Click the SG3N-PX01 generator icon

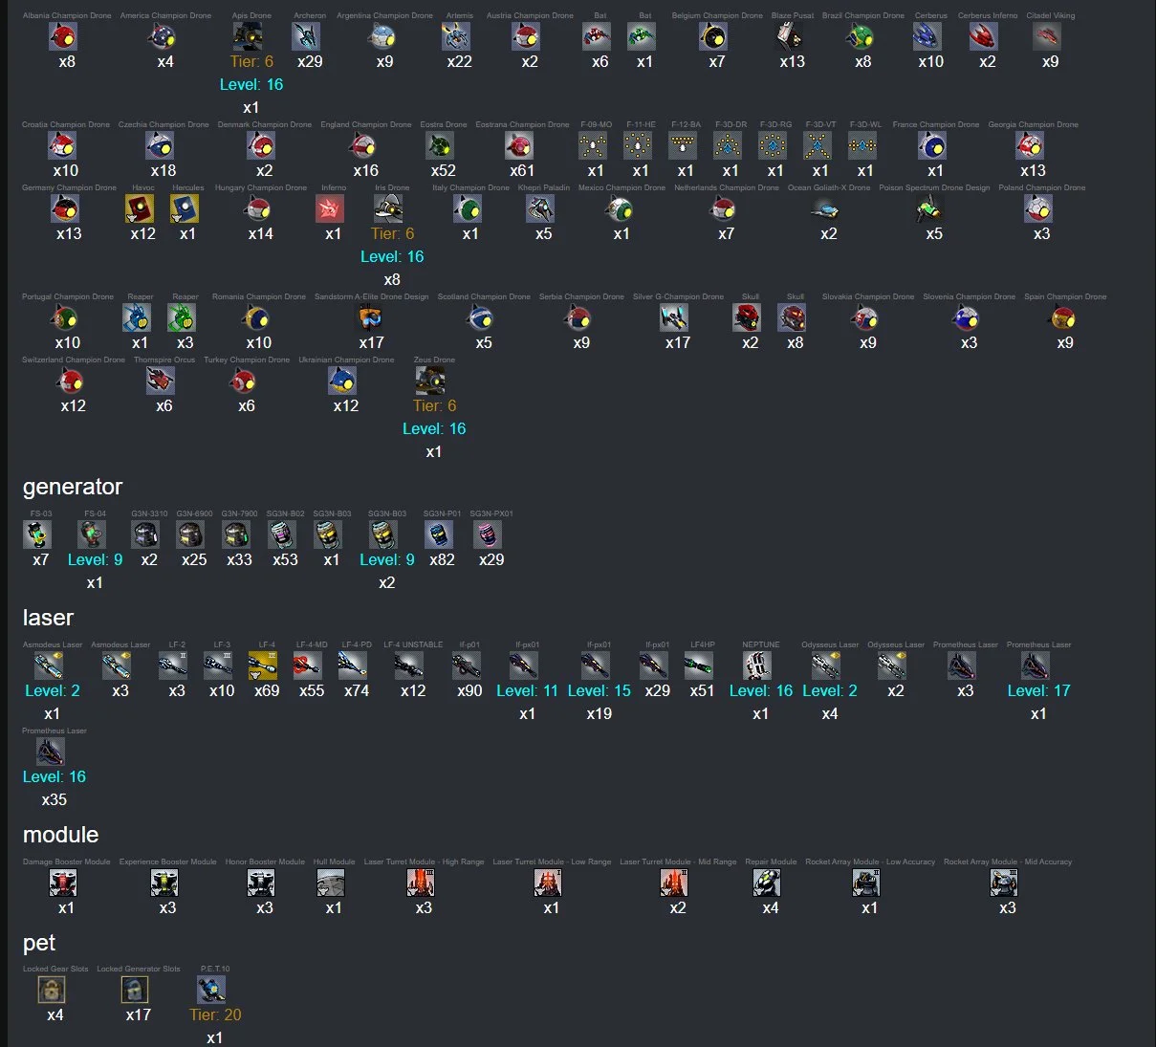pyautogui.click(x=488, y=534)
